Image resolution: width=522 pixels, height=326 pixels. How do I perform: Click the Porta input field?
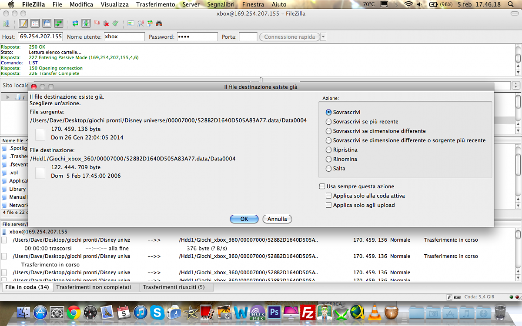click(248, 37)
